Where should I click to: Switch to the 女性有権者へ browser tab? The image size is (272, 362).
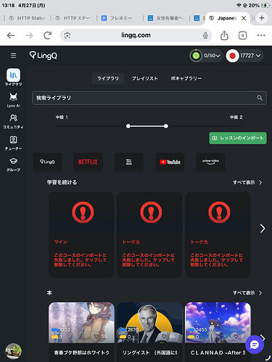[166, 18]
